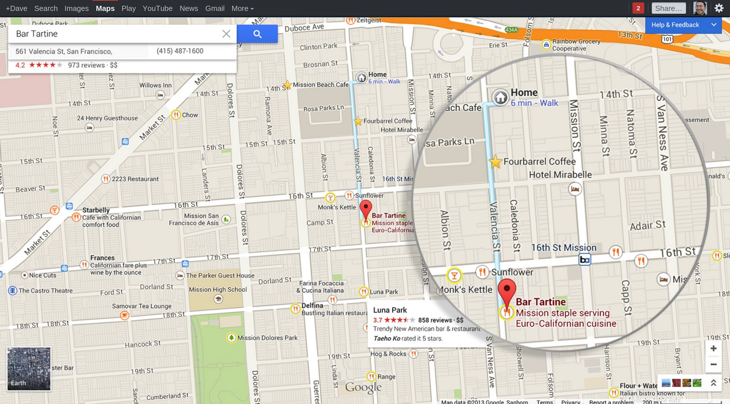Open Gmail in the Google bar
Image resolution: width=730 pixels, height=404 pixels.
(x=215, y=8)
